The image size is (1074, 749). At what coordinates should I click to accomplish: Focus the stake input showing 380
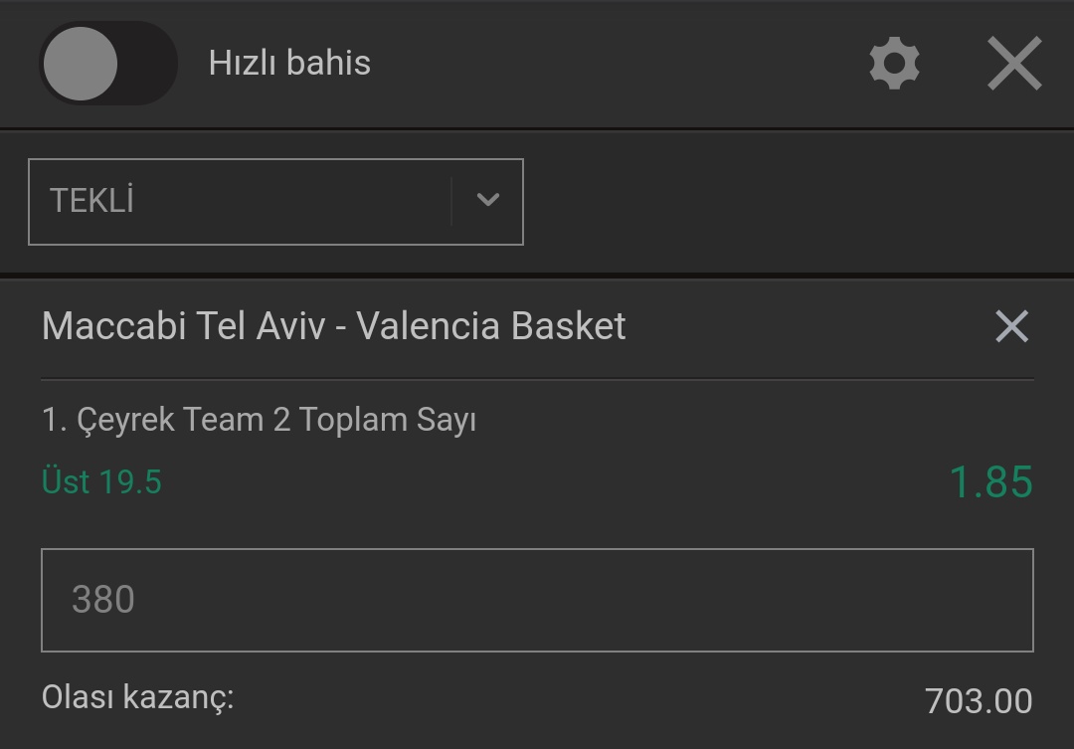[x=537, y=600]
